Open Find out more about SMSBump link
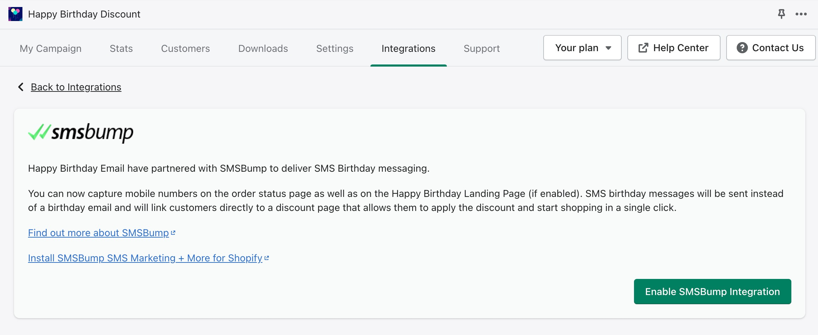This screenshot has width=818, height=335. [98, 233]
